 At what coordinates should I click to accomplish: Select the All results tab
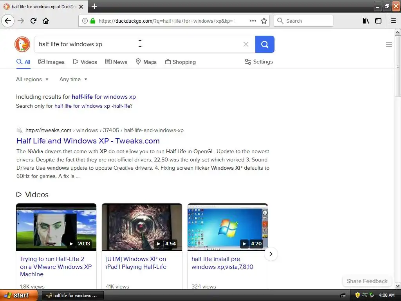[x=23, y=62]
